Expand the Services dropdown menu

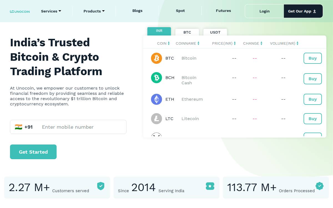51,11
